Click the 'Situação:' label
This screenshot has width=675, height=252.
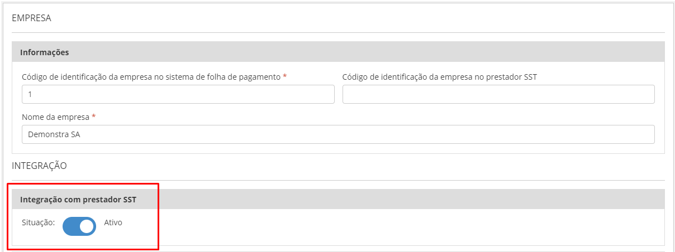38,222
